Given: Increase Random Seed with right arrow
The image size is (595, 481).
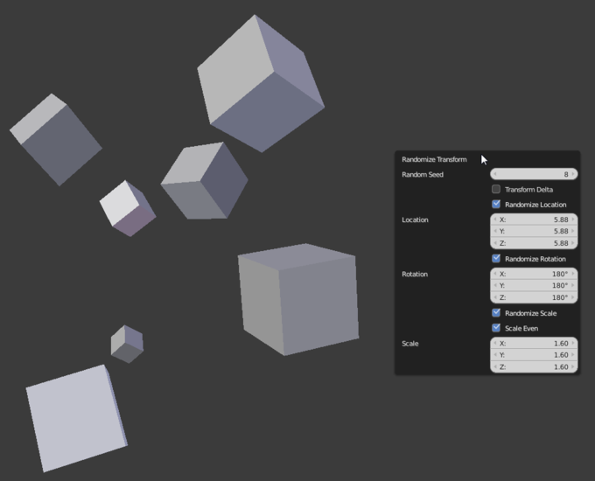Looking at the screenshot, I should point(573,174).
